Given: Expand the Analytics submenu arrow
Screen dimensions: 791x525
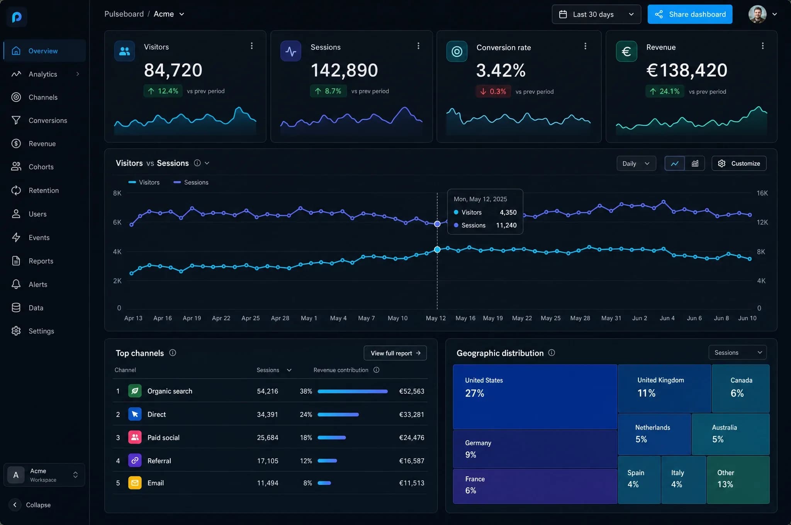Looking at the screenshot, I should click(x=78, y=74).
